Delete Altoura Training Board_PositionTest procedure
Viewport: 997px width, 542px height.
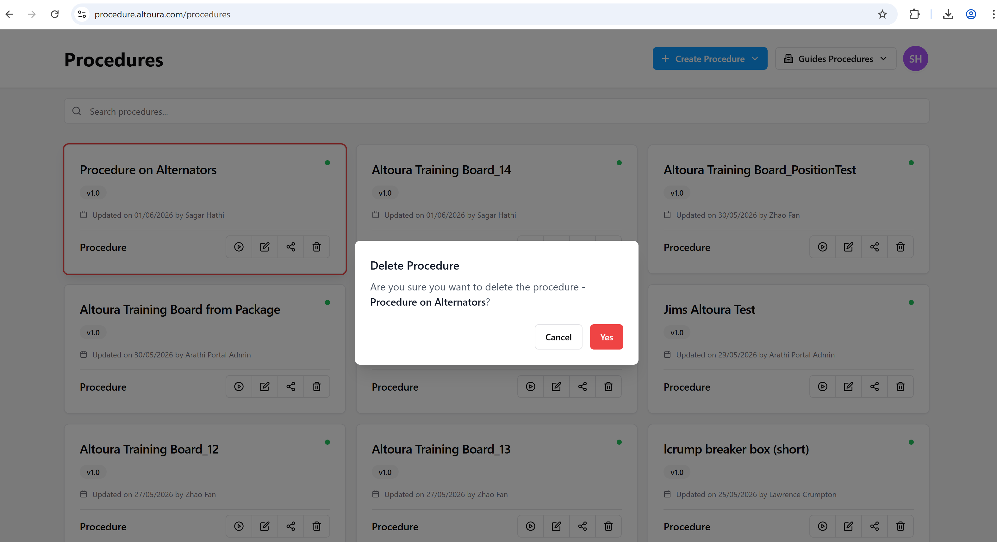tap(900, 247)
